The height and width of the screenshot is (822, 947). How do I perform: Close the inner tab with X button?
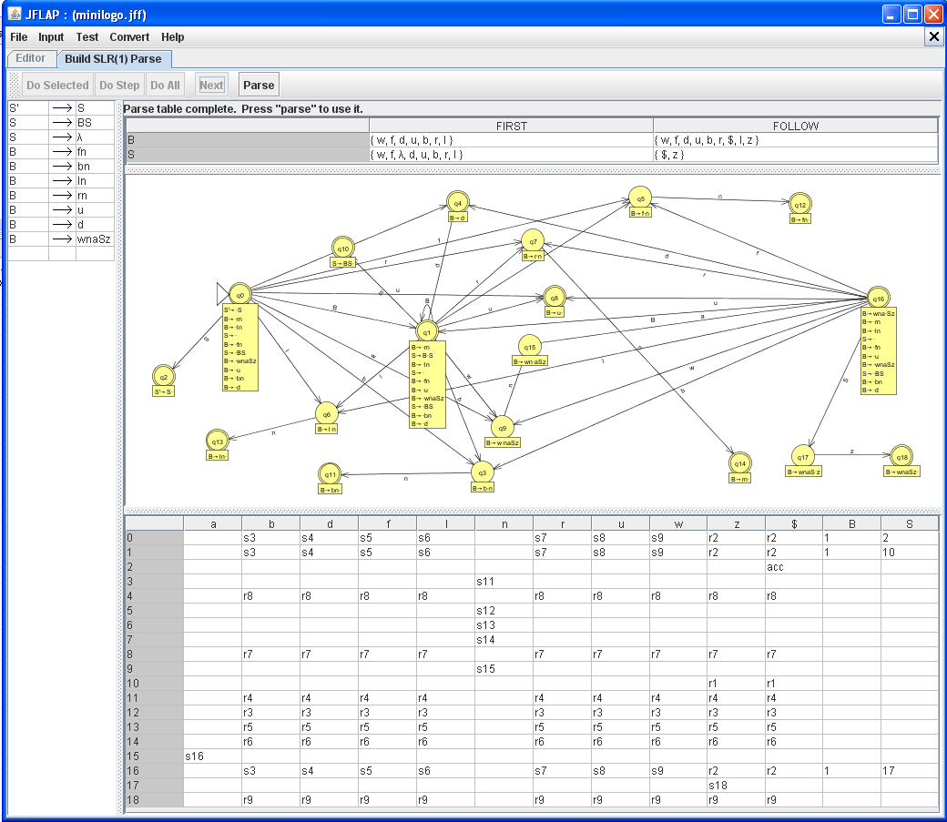pyautogui.click(x=933, y=36)
